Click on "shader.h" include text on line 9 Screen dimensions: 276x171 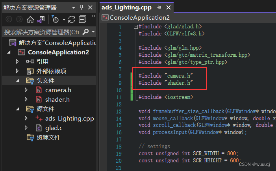click(x=179, y=83)
